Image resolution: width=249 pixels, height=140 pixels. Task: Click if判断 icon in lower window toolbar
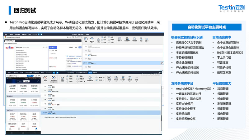(116, 77)
